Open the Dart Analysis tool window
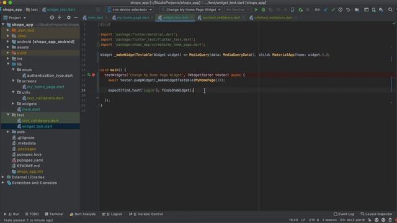397x223 pixels. pos(83,214)
